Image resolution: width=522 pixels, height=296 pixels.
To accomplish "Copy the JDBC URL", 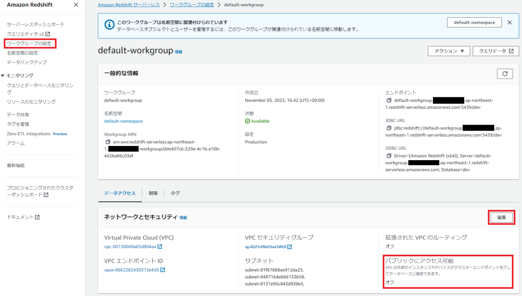I will (x=389, y=128).
